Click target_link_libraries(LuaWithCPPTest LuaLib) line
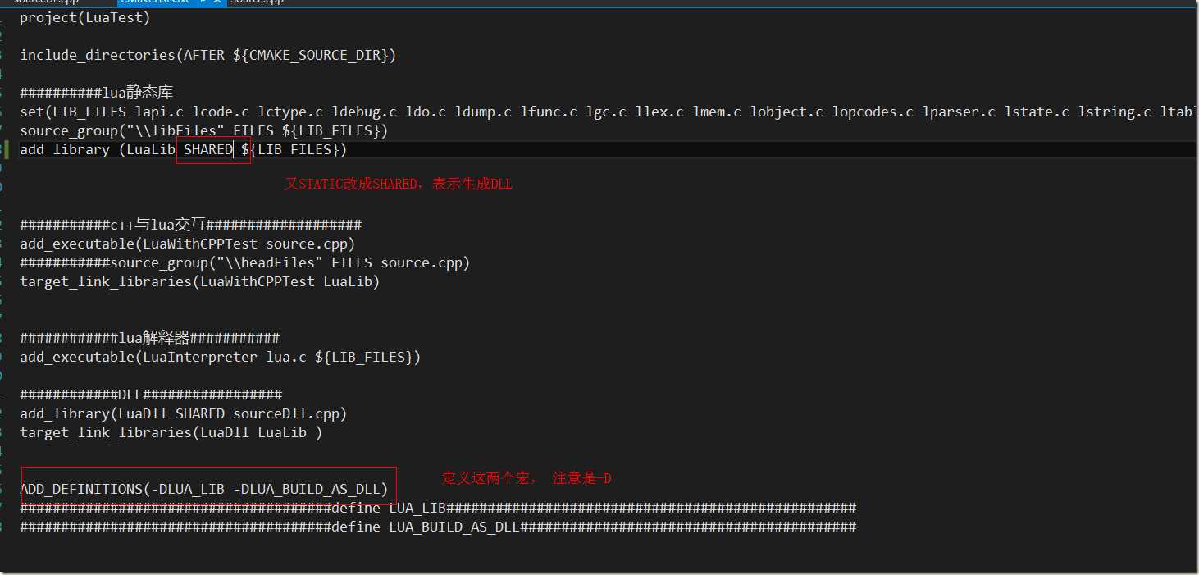This screenshot has height=575, width=1199. pyautogui.click(x=200, y=281)
